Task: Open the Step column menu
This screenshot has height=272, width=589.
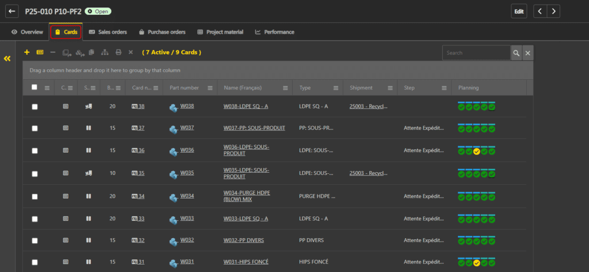Action: pos(443,88)
